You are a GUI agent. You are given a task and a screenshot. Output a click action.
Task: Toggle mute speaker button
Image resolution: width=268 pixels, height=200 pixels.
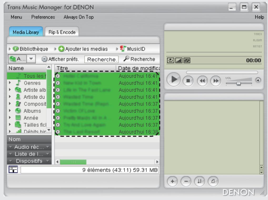[258, 80]
